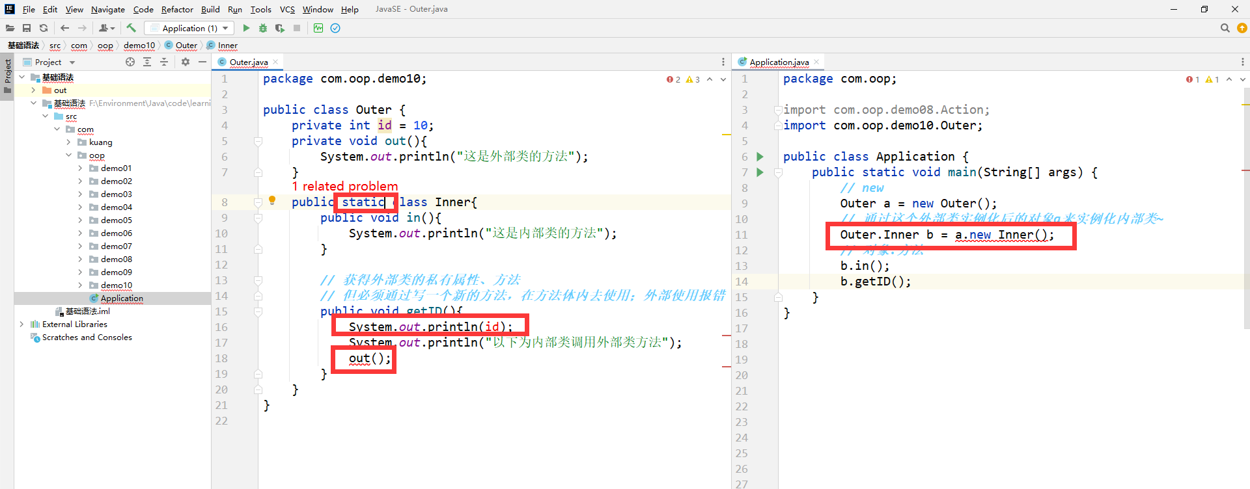Open the Application (1) run configuration dropdown
Screen dimensions: 1250x489
pyautogui.click(x=189, y=28)
